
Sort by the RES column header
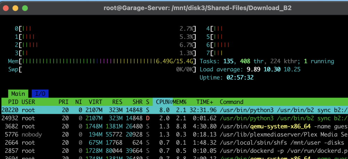tap(117, 102)
